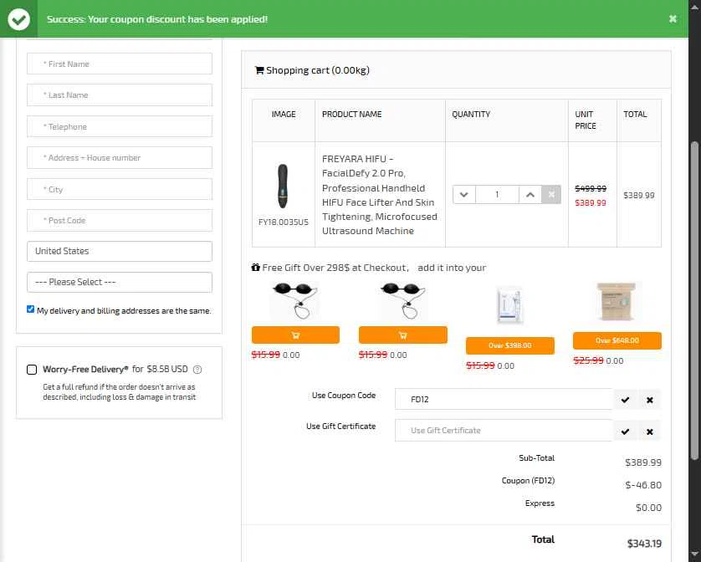Focus the First Name field
The image size is (701, 562).
[x=120, y=64]
